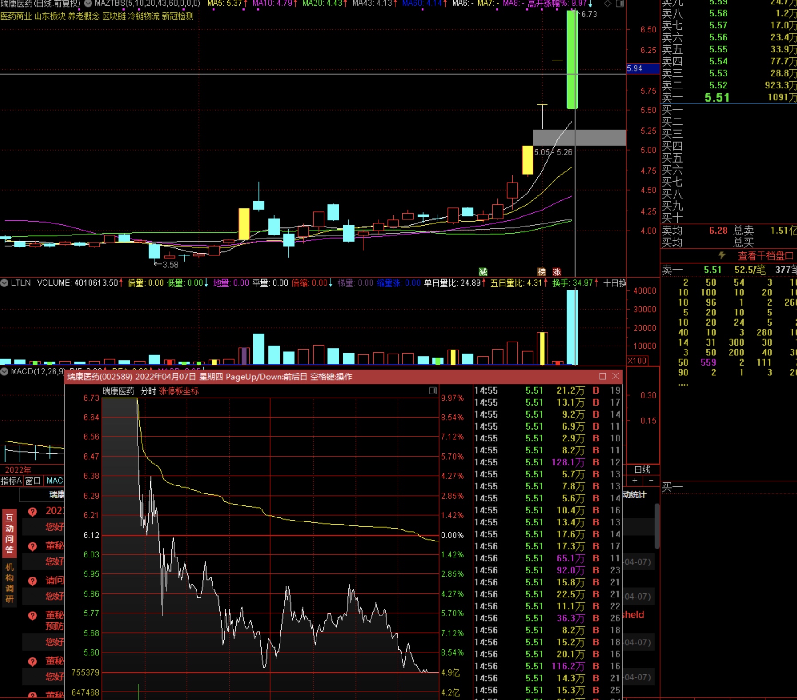Zoom out chart with the minus button
The image size is (797, 700).
651,481
